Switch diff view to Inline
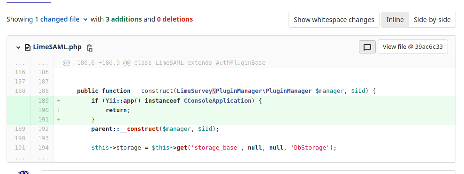The height and width of the screenshot is (174, 464). click(395, 20)
